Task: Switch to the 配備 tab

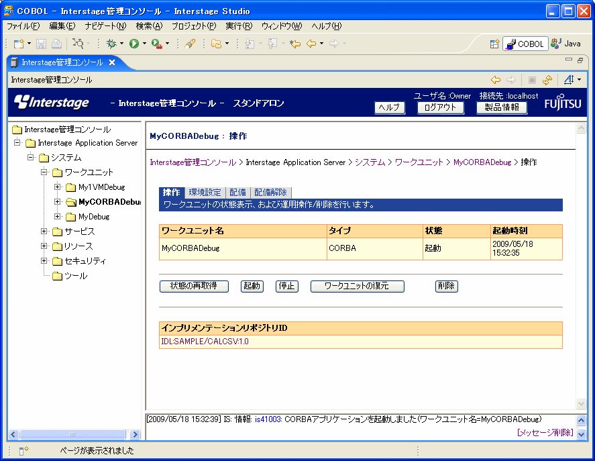Action: pyautogui.click(x=238, y=193)
